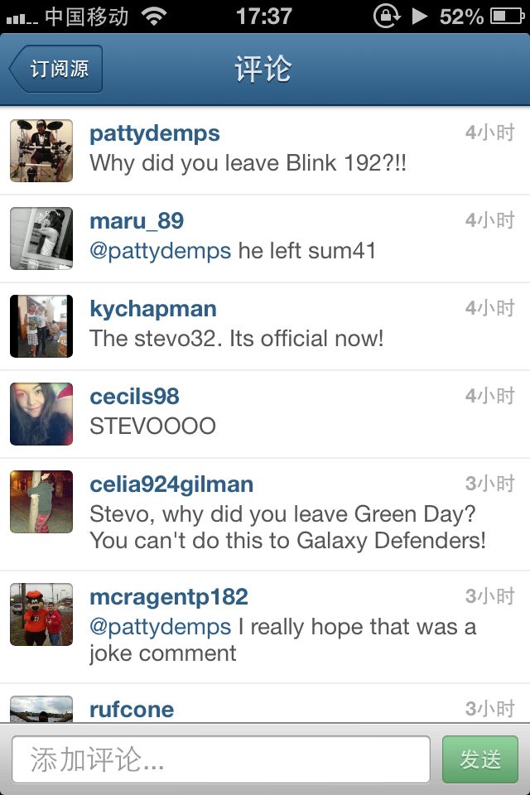This screenshot has width=530, height=795.
Task: Open maru_89 profile picture
Action: (41, 238)
